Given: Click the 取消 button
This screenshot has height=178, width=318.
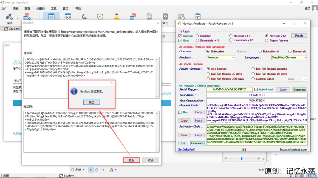Looking at the screenshot, I should (x=151, y=160).
